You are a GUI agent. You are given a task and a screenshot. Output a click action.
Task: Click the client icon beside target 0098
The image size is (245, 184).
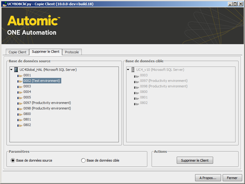(x=136, y=87)
